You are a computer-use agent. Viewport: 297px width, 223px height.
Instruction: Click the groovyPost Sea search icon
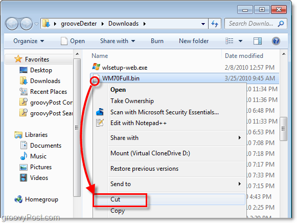pos(24,113)
